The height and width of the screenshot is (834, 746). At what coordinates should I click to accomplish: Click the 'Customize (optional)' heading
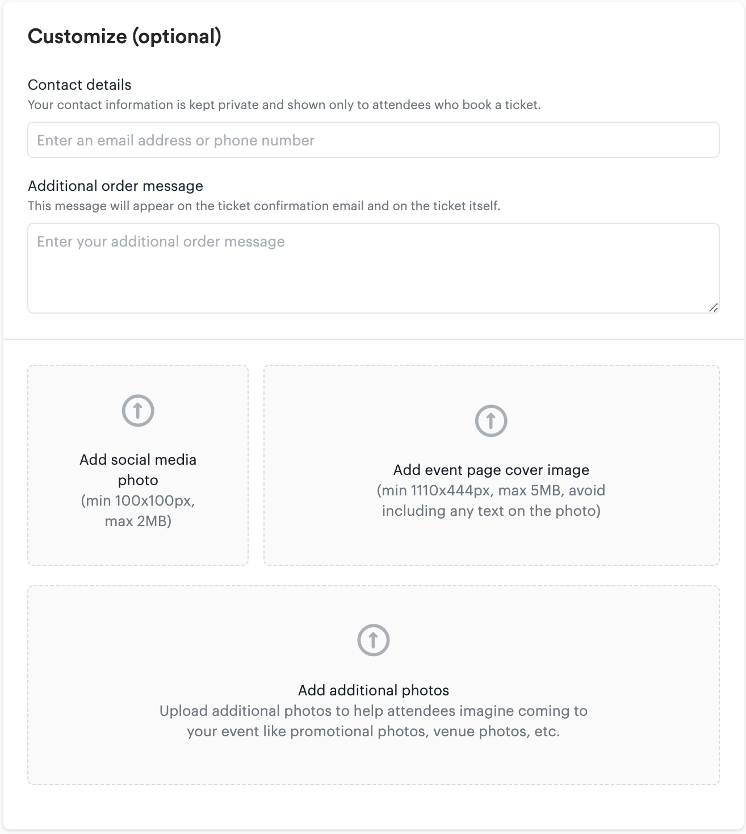click(124, 36)
